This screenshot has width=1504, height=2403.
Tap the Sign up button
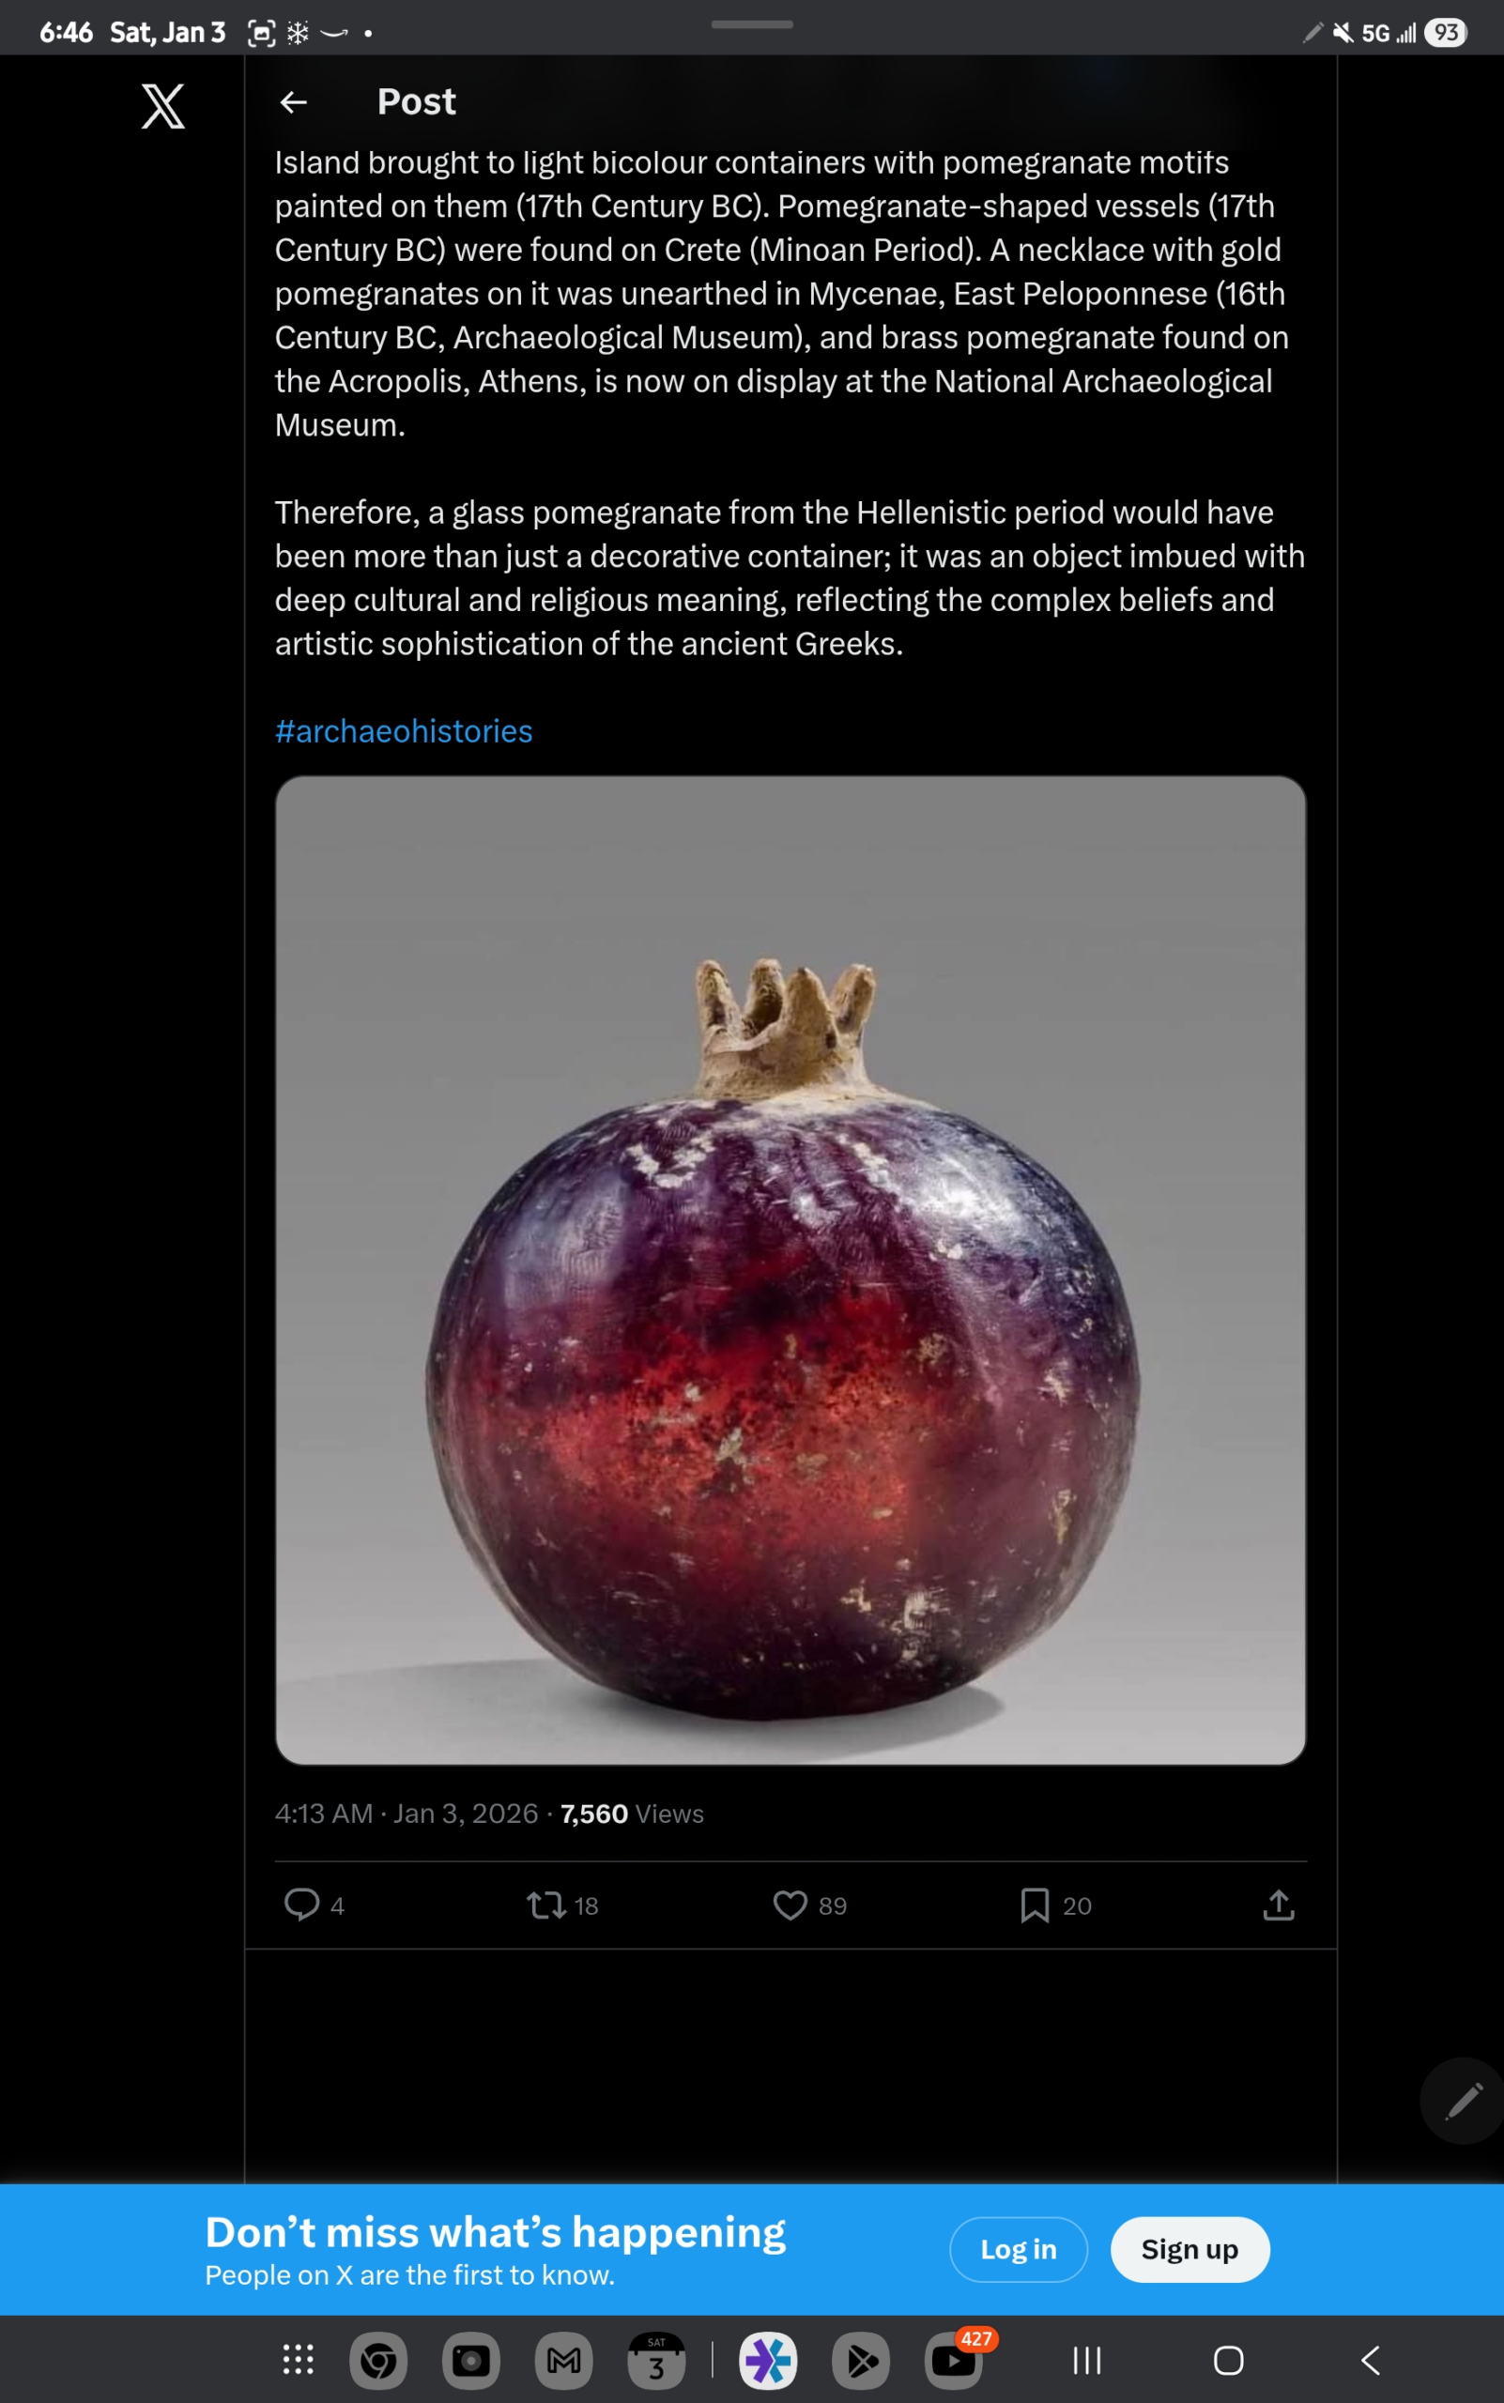pos(1189,2249)
